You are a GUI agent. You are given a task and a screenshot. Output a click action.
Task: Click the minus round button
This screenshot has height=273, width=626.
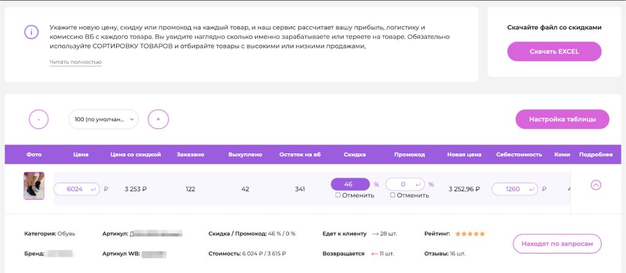point(39,119)
